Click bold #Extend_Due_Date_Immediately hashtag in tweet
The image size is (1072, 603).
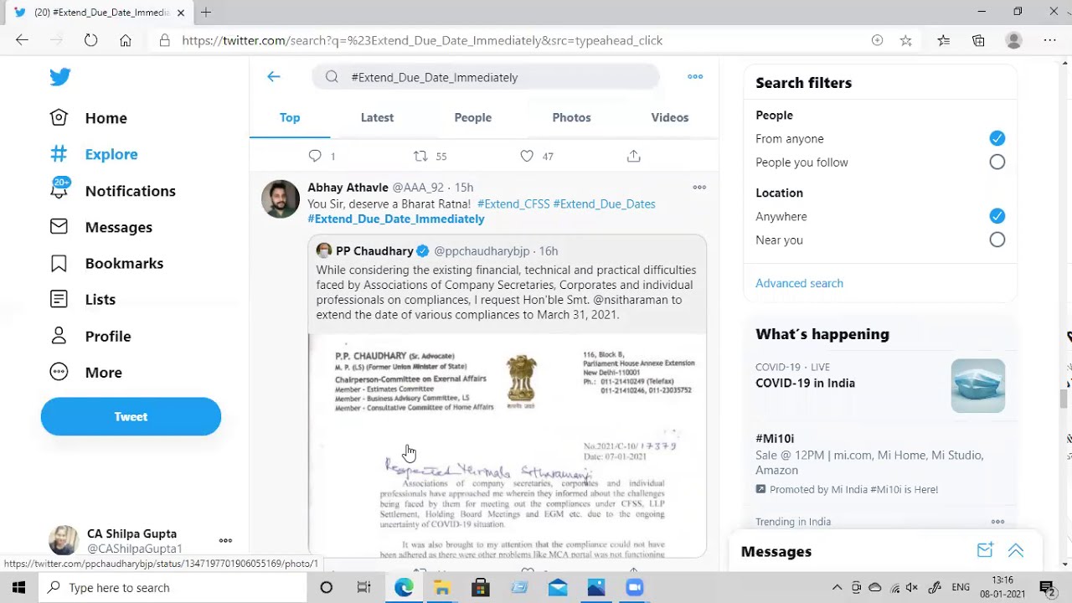pos(396,219)
